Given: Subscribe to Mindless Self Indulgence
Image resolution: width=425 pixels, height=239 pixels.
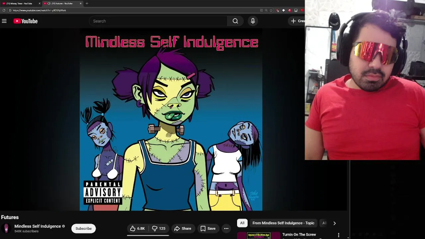Looking at the screenshot, I should click(x=83, y=228).
